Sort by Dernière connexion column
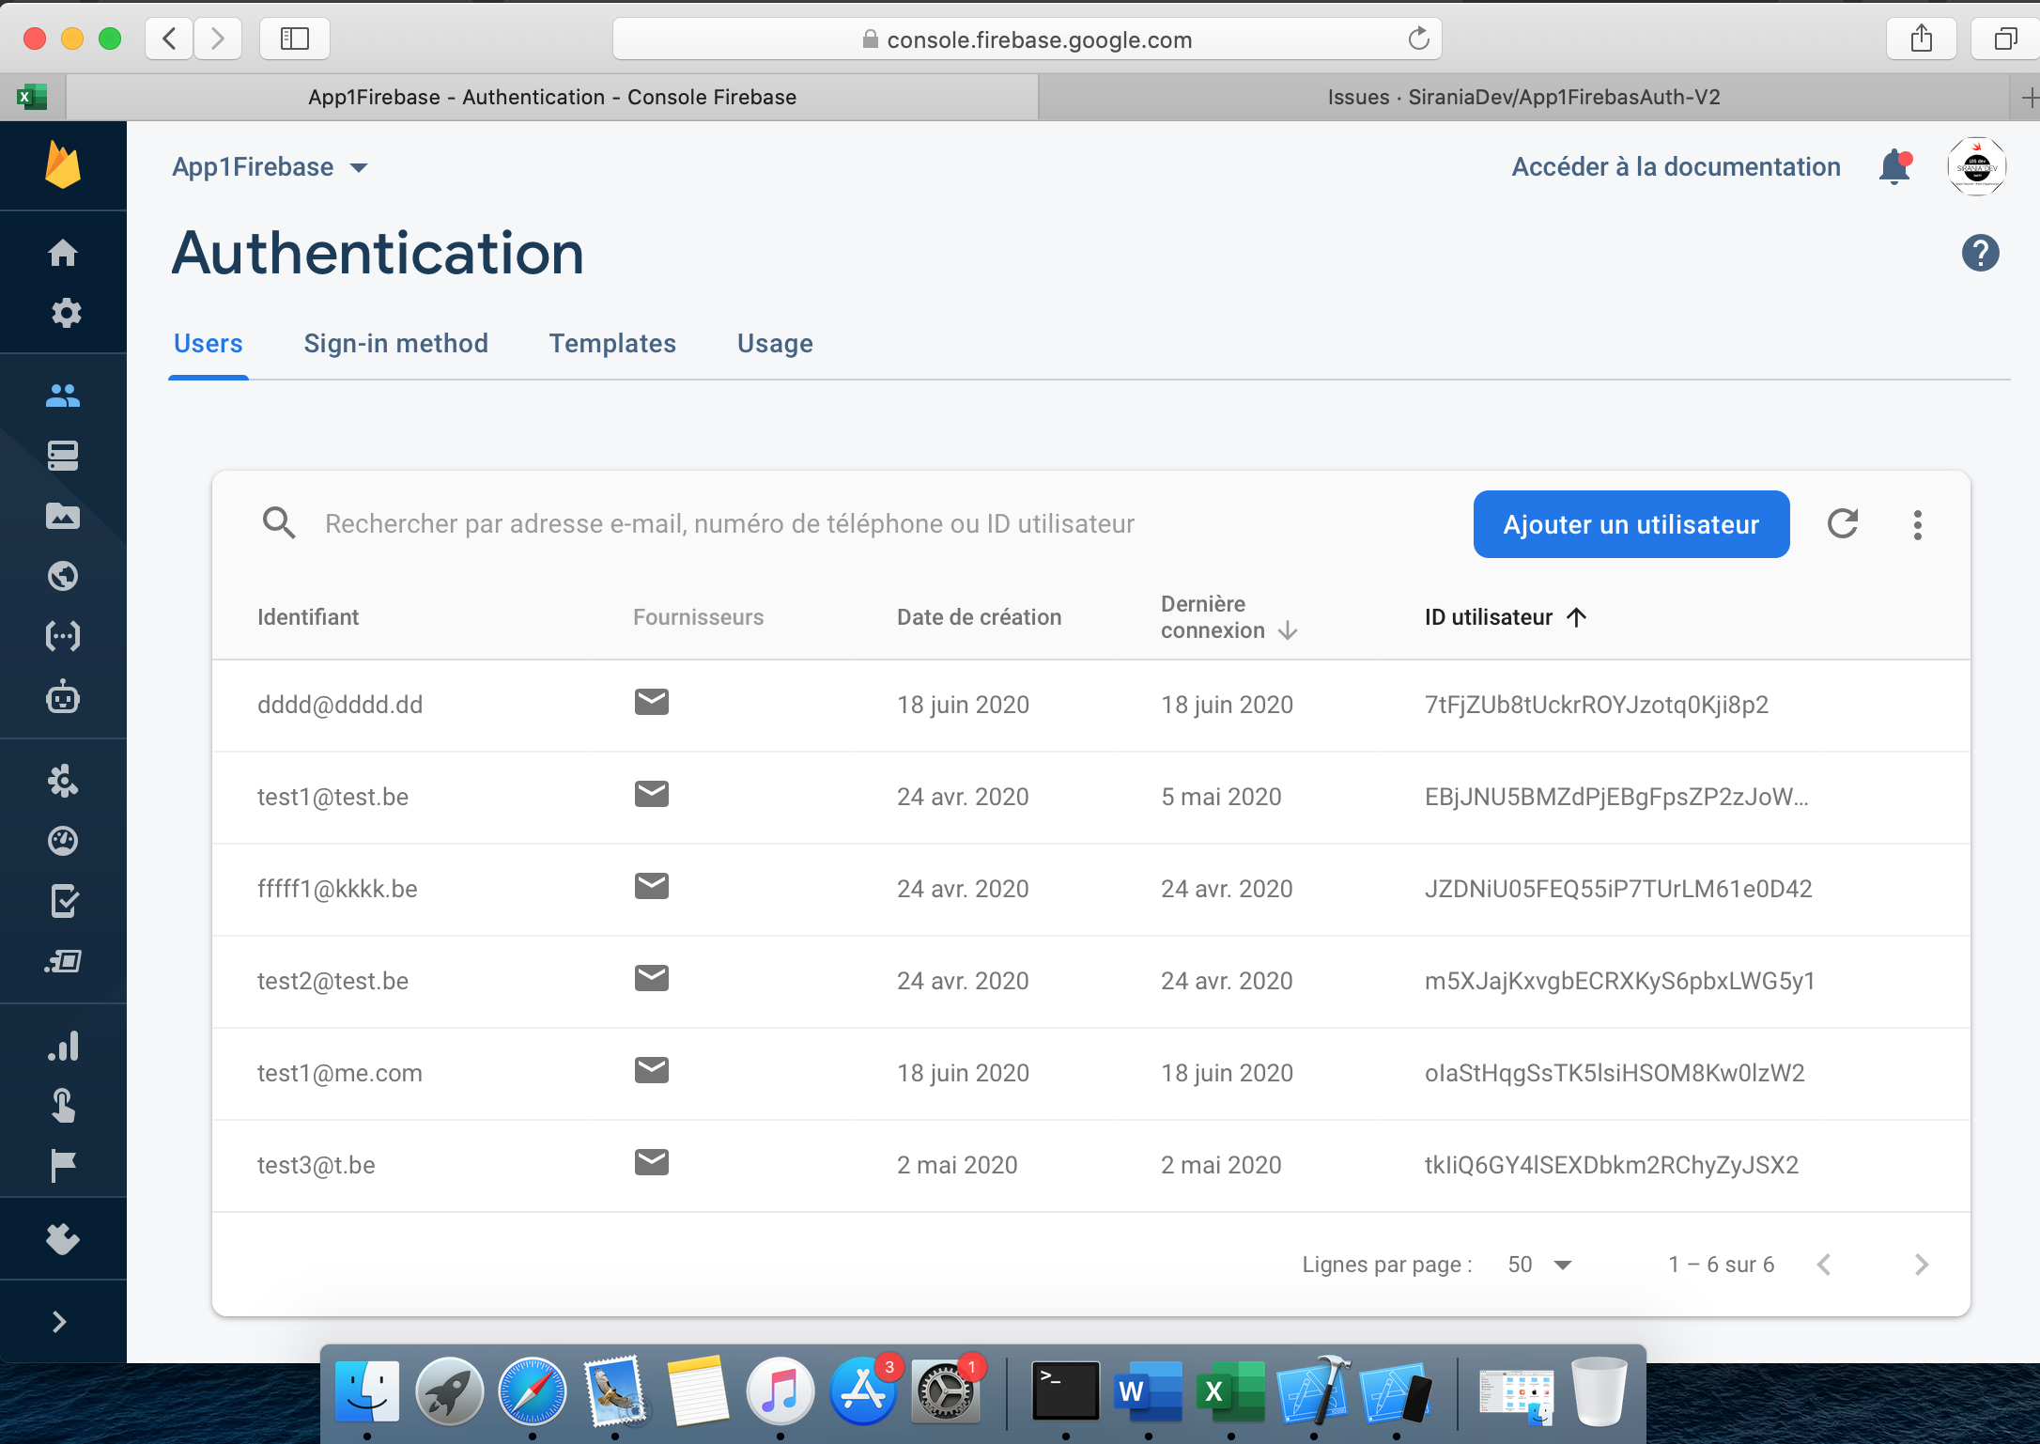The width and height of the screenshot is (2040, 1444). click(x=1229, y=617)
